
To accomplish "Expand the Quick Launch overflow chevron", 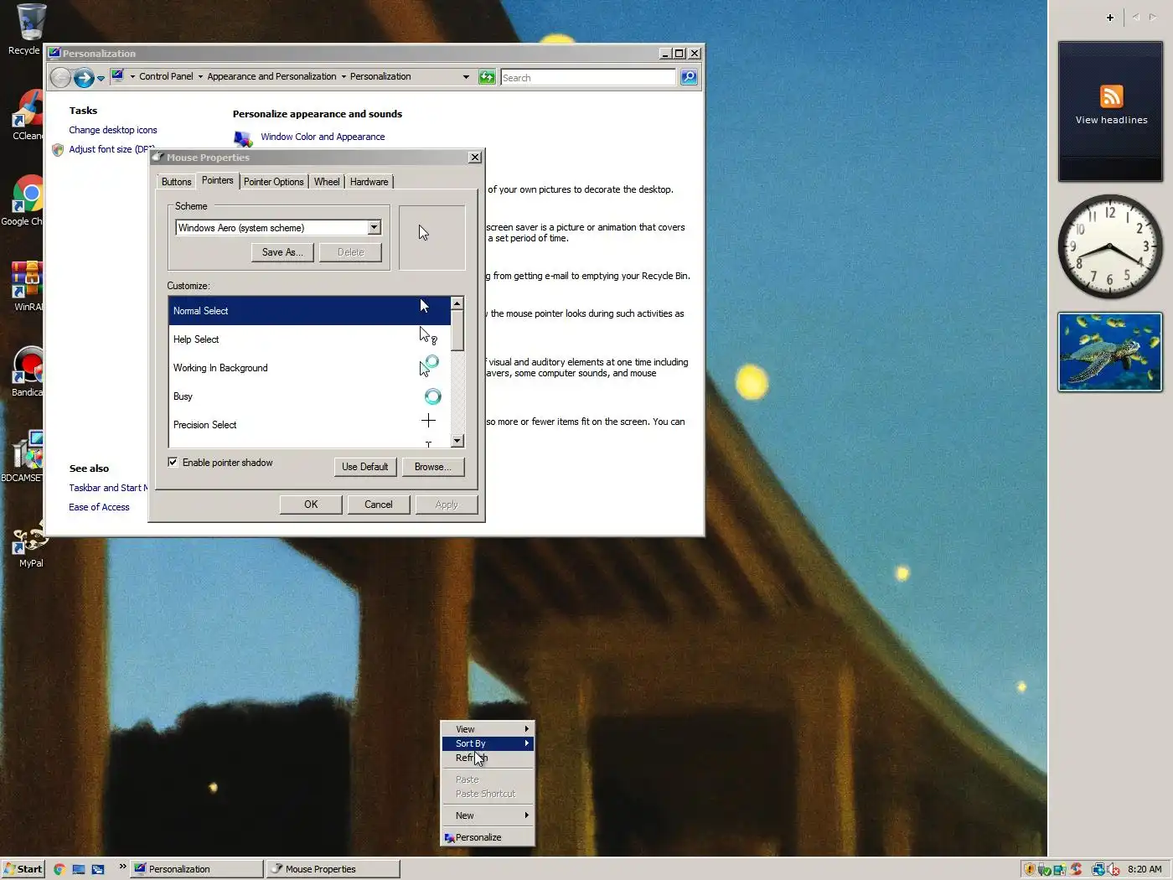I will (122, 867).
